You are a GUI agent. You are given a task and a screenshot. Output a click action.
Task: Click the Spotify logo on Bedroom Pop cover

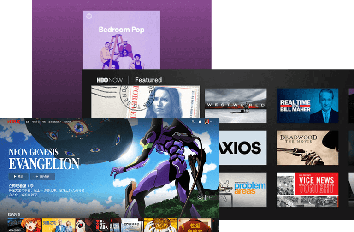[x=89, y=17]
